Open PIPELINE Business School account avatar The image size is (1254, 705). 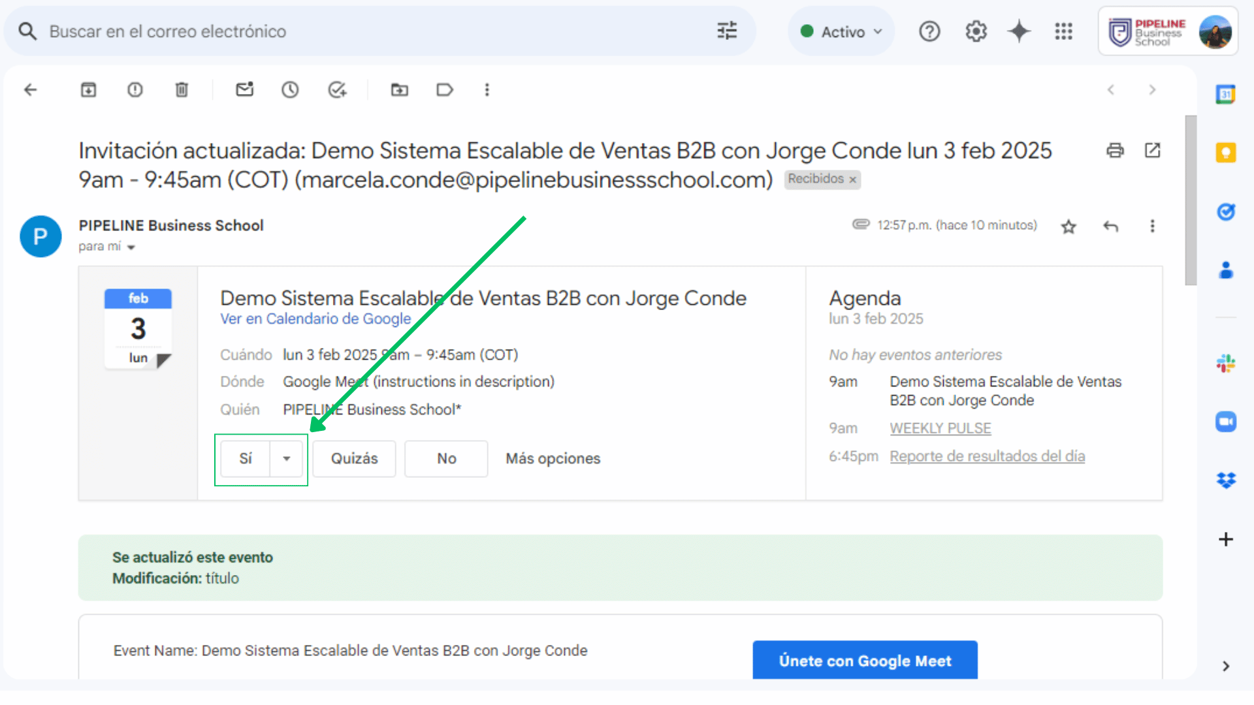point(1215,32)
